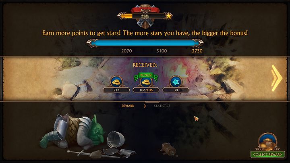The image size is (290, 163).
Task: Click the 30 crystals amount label
Action: pyautogui.click(x=176, y=90)
